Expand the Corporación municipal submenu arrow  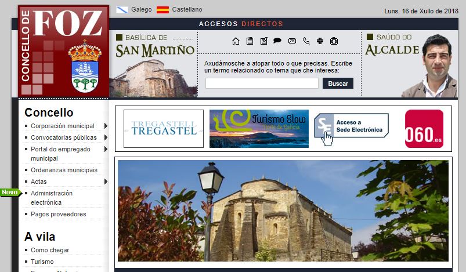coord(106,126)
